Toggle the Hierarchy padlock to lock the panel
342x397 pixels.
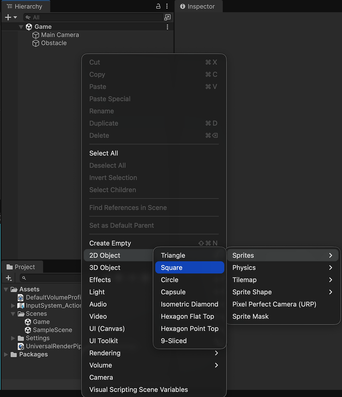pyautogui.click(x=158, y=6)
